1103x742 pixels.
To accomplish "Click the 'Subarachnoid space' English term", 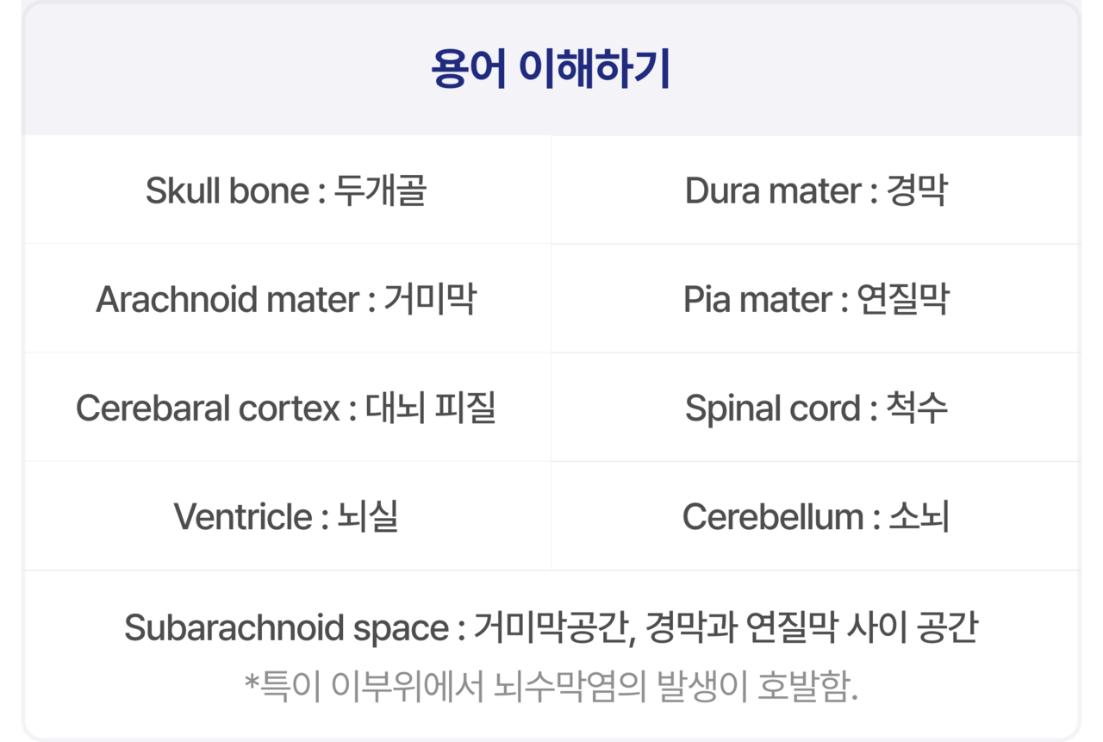I will point(285,627).
